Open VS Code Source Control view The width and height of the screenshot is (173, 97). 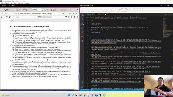(x=82, y=24)
